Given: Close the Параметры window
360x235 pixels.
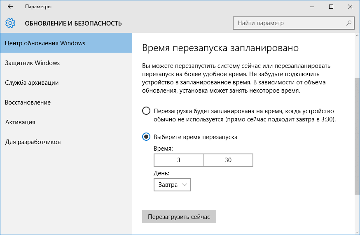Looking at the screenshot, I should 350,7.
